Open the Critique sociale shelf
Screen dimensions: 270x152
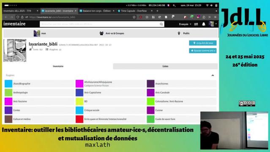[110, 110]
